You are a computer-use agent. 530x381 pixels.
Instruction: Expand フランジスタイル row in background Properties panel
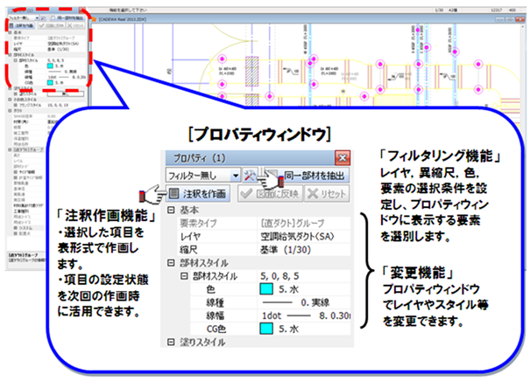point(15,105)
